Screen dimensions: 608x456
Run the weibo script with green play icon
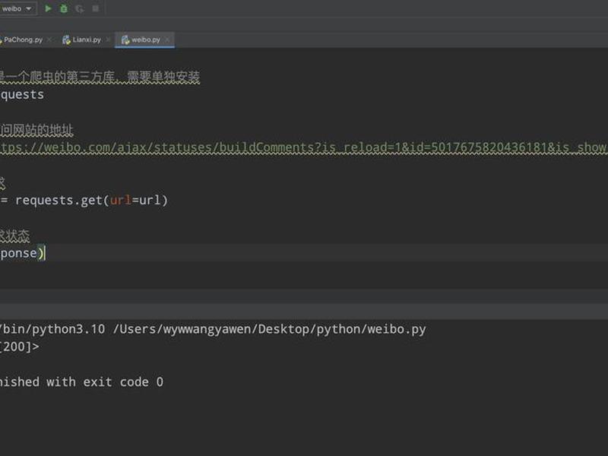pos(48,8)
